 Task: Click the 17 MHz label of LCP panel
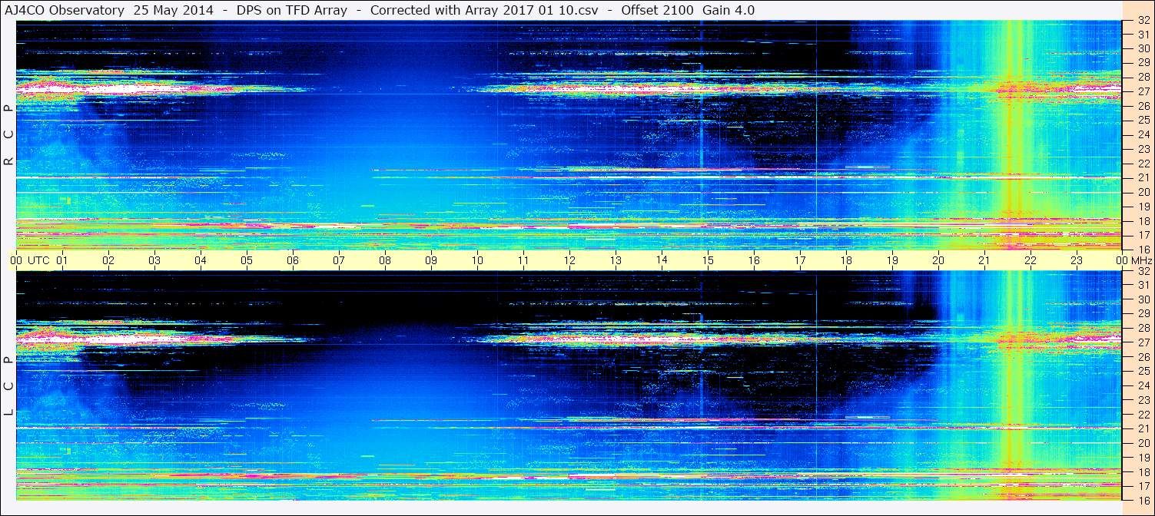[1143, 485]
